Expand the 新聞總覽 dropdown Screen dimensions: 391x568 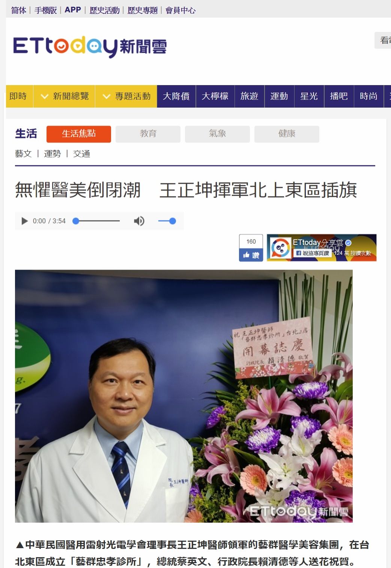click(x=64, y=96)
